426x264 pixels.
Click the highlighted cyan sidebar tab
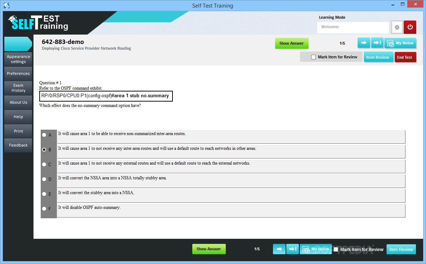point(18,44)
